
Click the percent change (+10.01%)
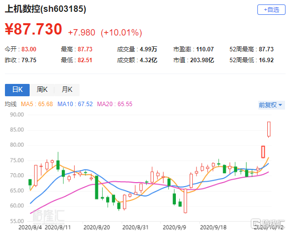pos(122,33)
